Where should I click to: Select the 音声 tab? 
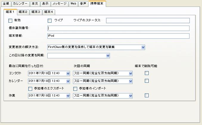(x=83, y=4)
